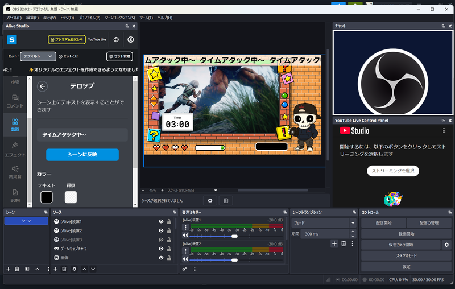Click the 録画開始 button
The height and width of the screenshot is (289, 455).
point(406,234)
